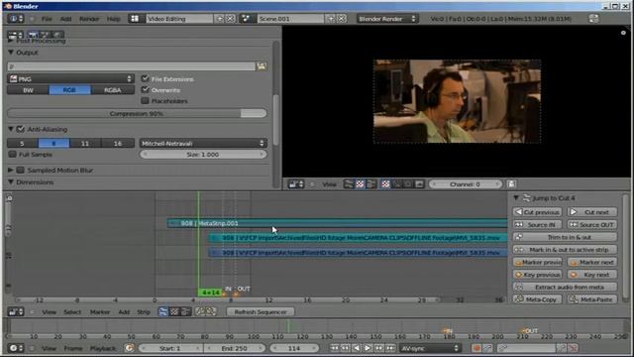This screenshot has width=634, height=357.
Task: Click Trim to in & out button
Action: pyautogui.click(x=565, y=237)
